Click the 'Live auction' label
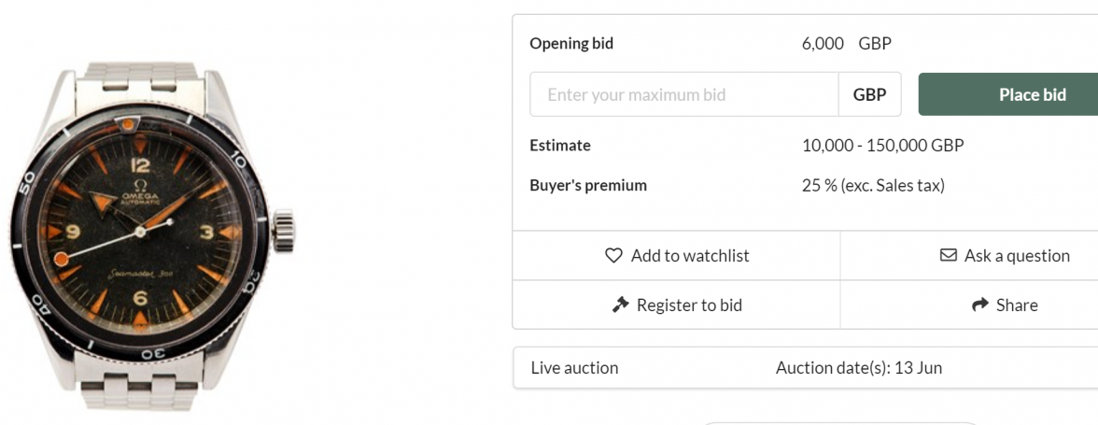This screenshot has height=425, width=1098. 574,368
